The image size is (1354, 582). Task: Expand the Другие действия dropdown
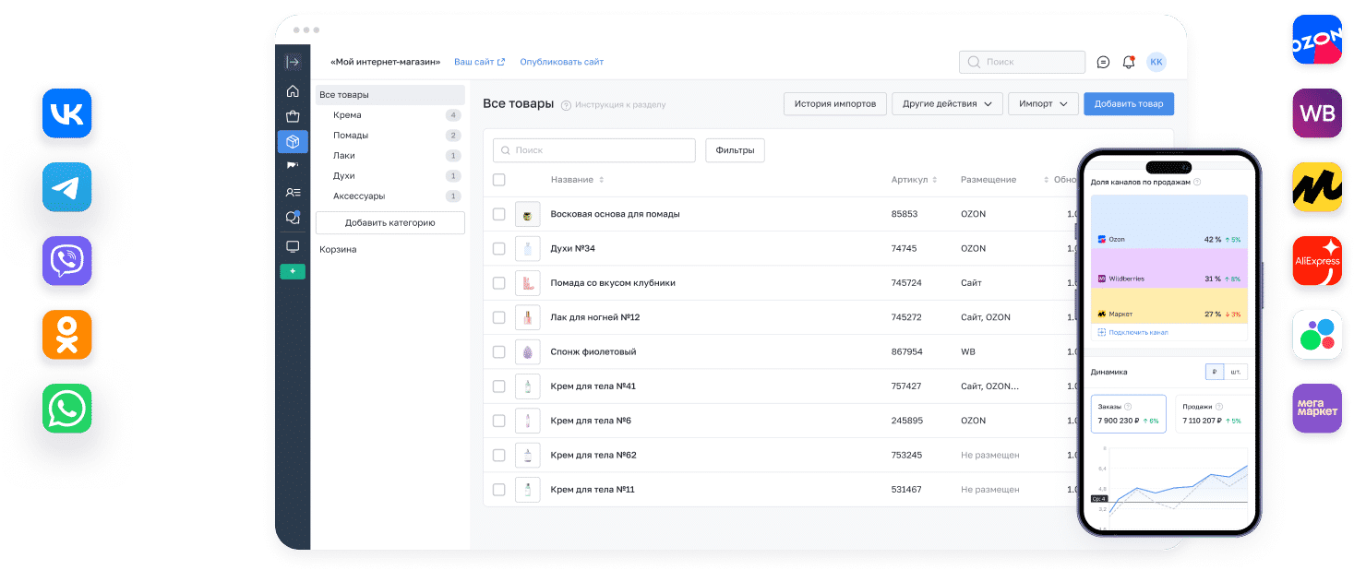coord(946,103)
